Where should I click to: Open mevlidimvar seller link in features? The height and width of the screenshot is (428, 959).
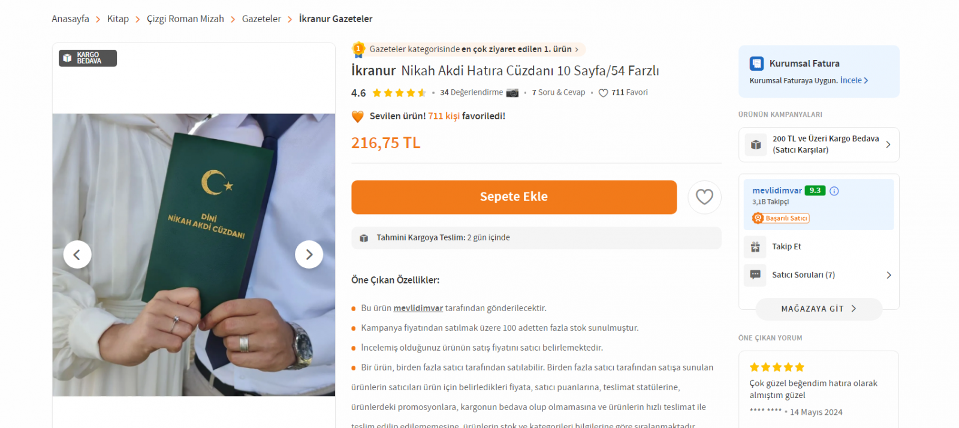(418, 308)
